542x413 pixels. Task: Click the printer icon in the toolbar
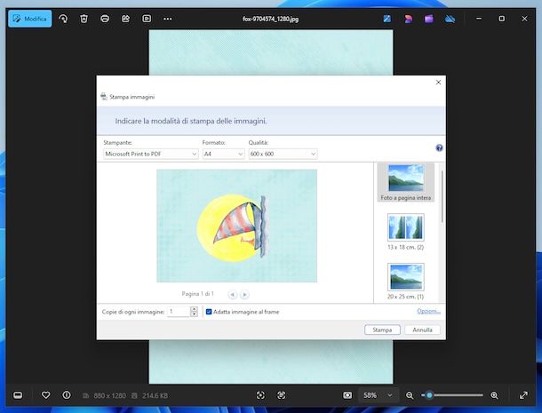[105, 19]
